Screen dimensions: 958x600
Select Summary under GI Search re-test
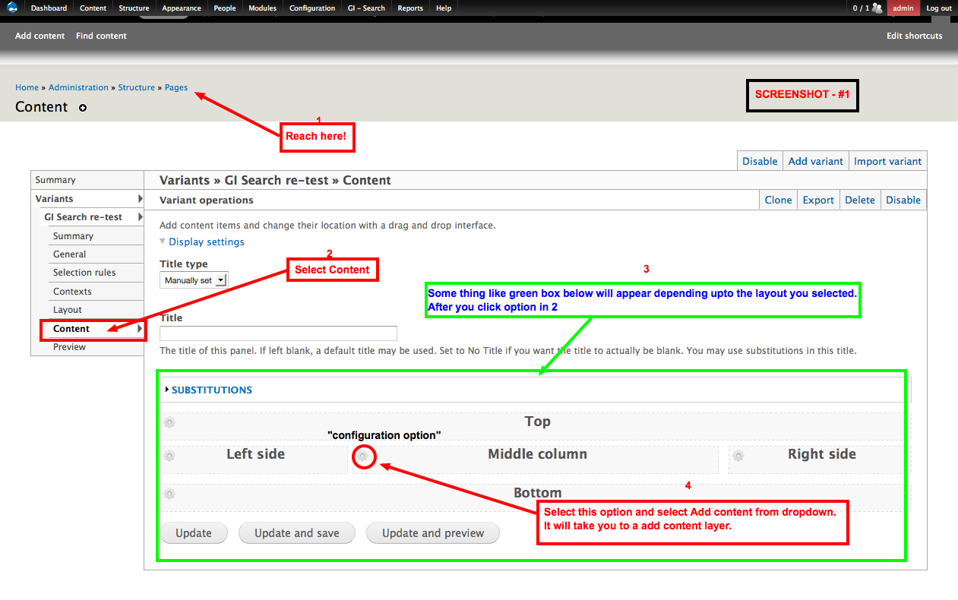[96, 236]
